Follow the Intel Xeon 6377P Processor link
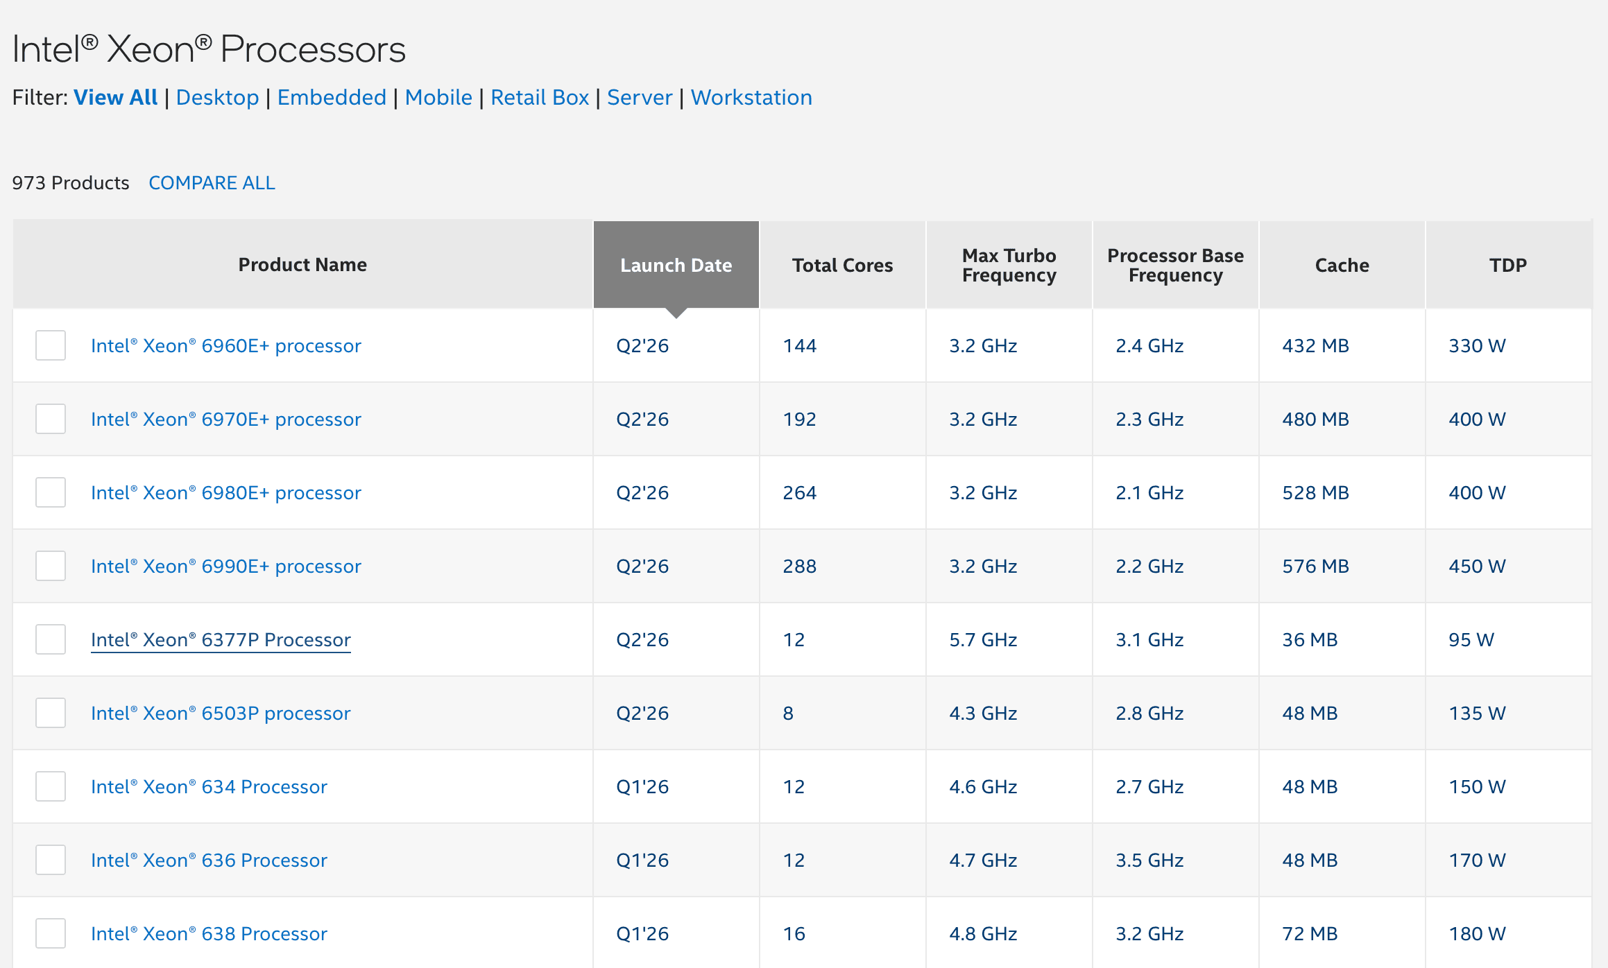The height and width of the screenshot is (968, 1608). (221, 639)
